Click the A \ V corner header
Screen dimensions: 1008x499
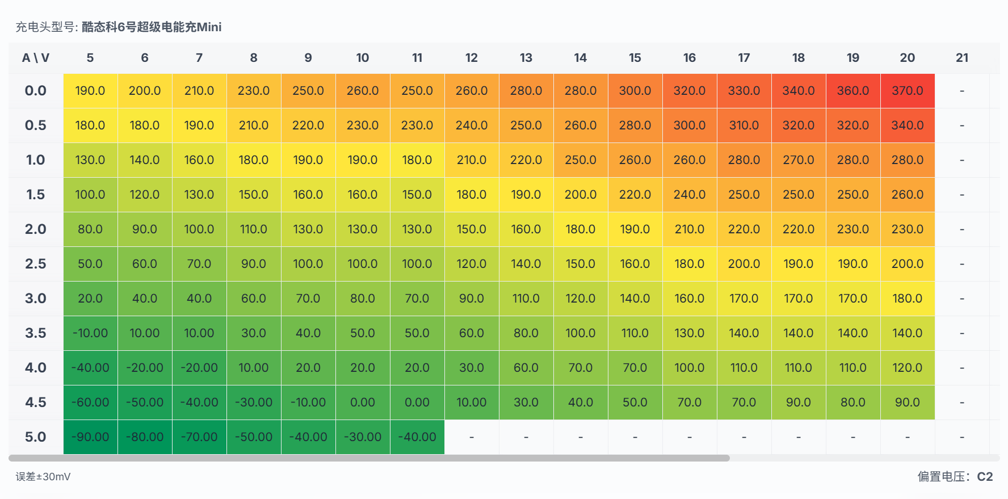[x=36, y=58]
